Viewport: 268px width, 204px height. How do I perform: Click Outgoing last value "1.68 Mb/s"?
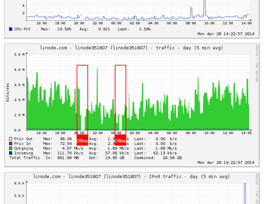click(166, 148)
